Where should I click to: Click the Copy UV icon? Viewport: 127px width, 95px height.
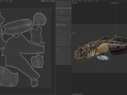coord(57,48)
